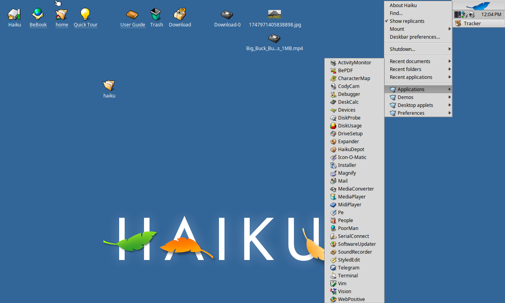Open MidiPlayer from the Applications list
505x303 pixels.
(x=354, y=204)
